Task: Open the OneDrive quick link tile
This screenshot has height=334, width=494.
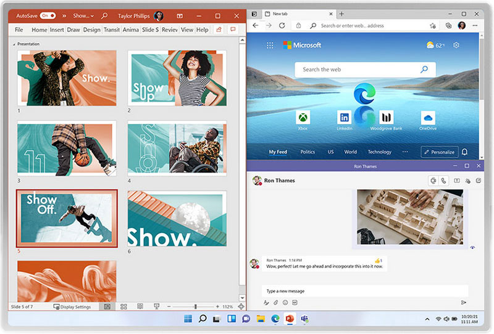Action: click(427, 118)
